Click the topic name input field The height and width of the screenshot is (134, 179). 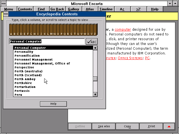(47, 42)
